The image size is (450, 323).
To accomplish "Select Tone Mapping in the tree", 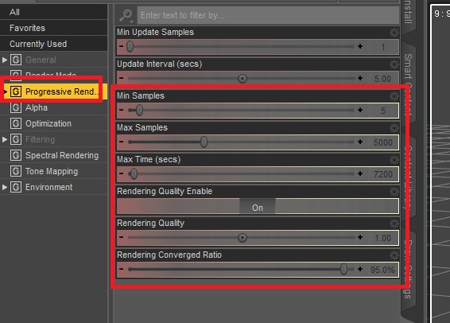I will pos(52,171).
